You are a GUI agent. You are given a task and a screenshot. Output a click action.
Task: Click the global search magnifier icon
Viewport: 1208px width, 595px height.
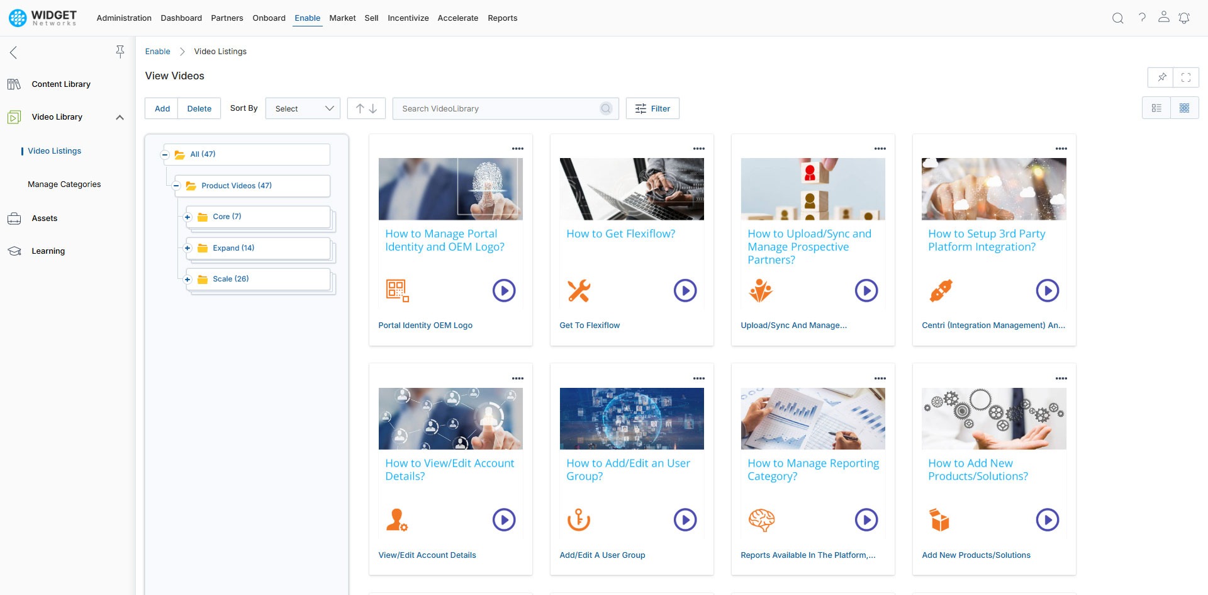point(1117,18)
